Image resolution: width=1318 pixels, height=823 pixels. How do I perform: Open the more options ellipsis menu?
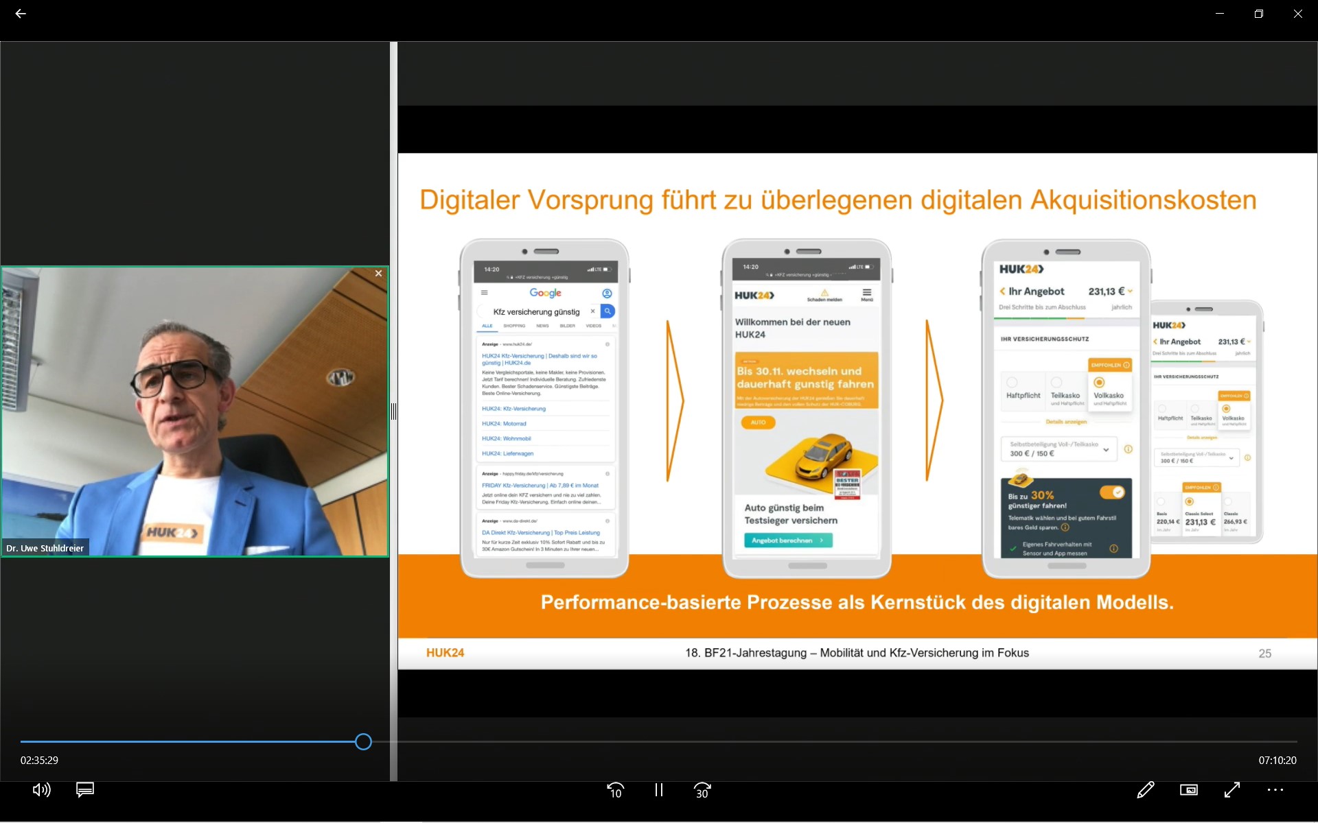click(1275, 790)
